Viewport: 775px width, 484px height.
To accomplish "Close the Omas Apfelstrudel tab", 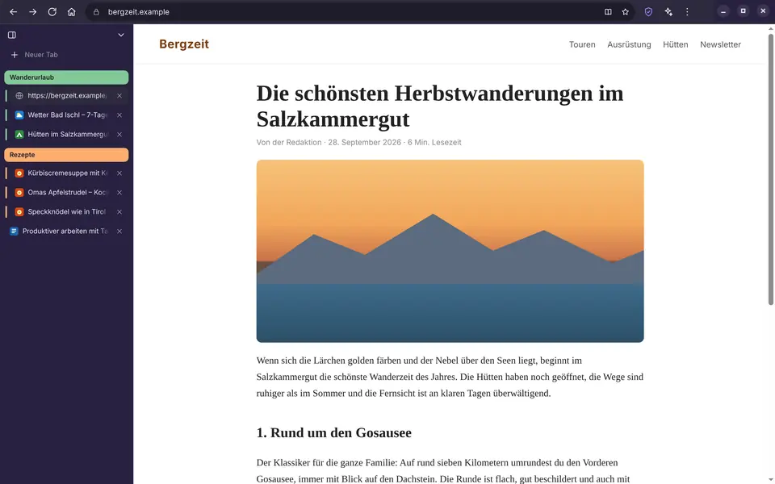I will (x=119, y=193).
